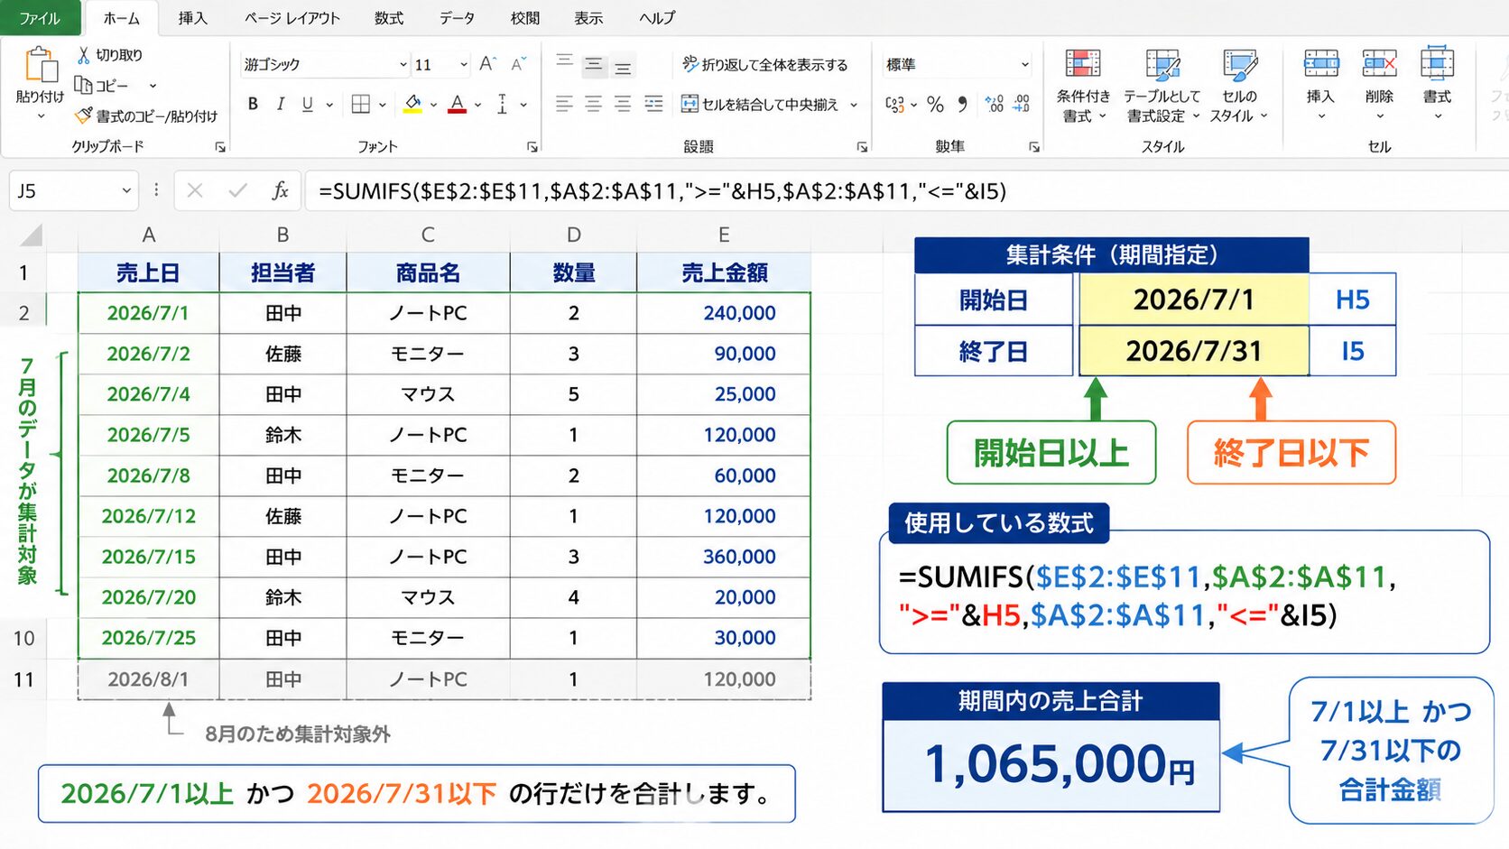Apply comma style format
This screenshot has width=1509, height=849.
click(x=964, y=105)
